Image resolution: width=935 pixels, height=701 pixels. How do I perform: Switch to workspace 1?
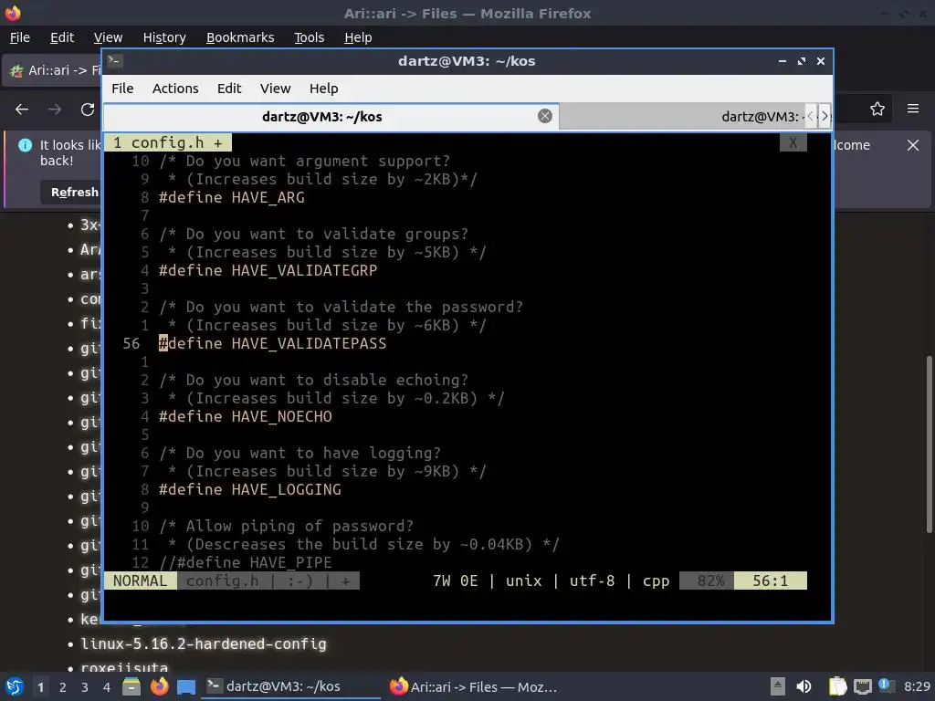tap(40, 687)
